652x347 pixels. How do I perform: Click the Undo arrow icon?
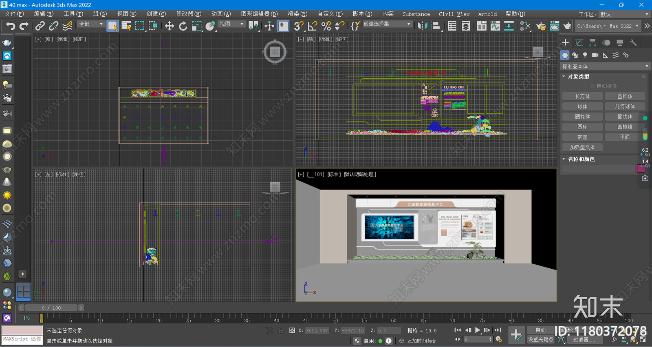[x=10, y=26]
